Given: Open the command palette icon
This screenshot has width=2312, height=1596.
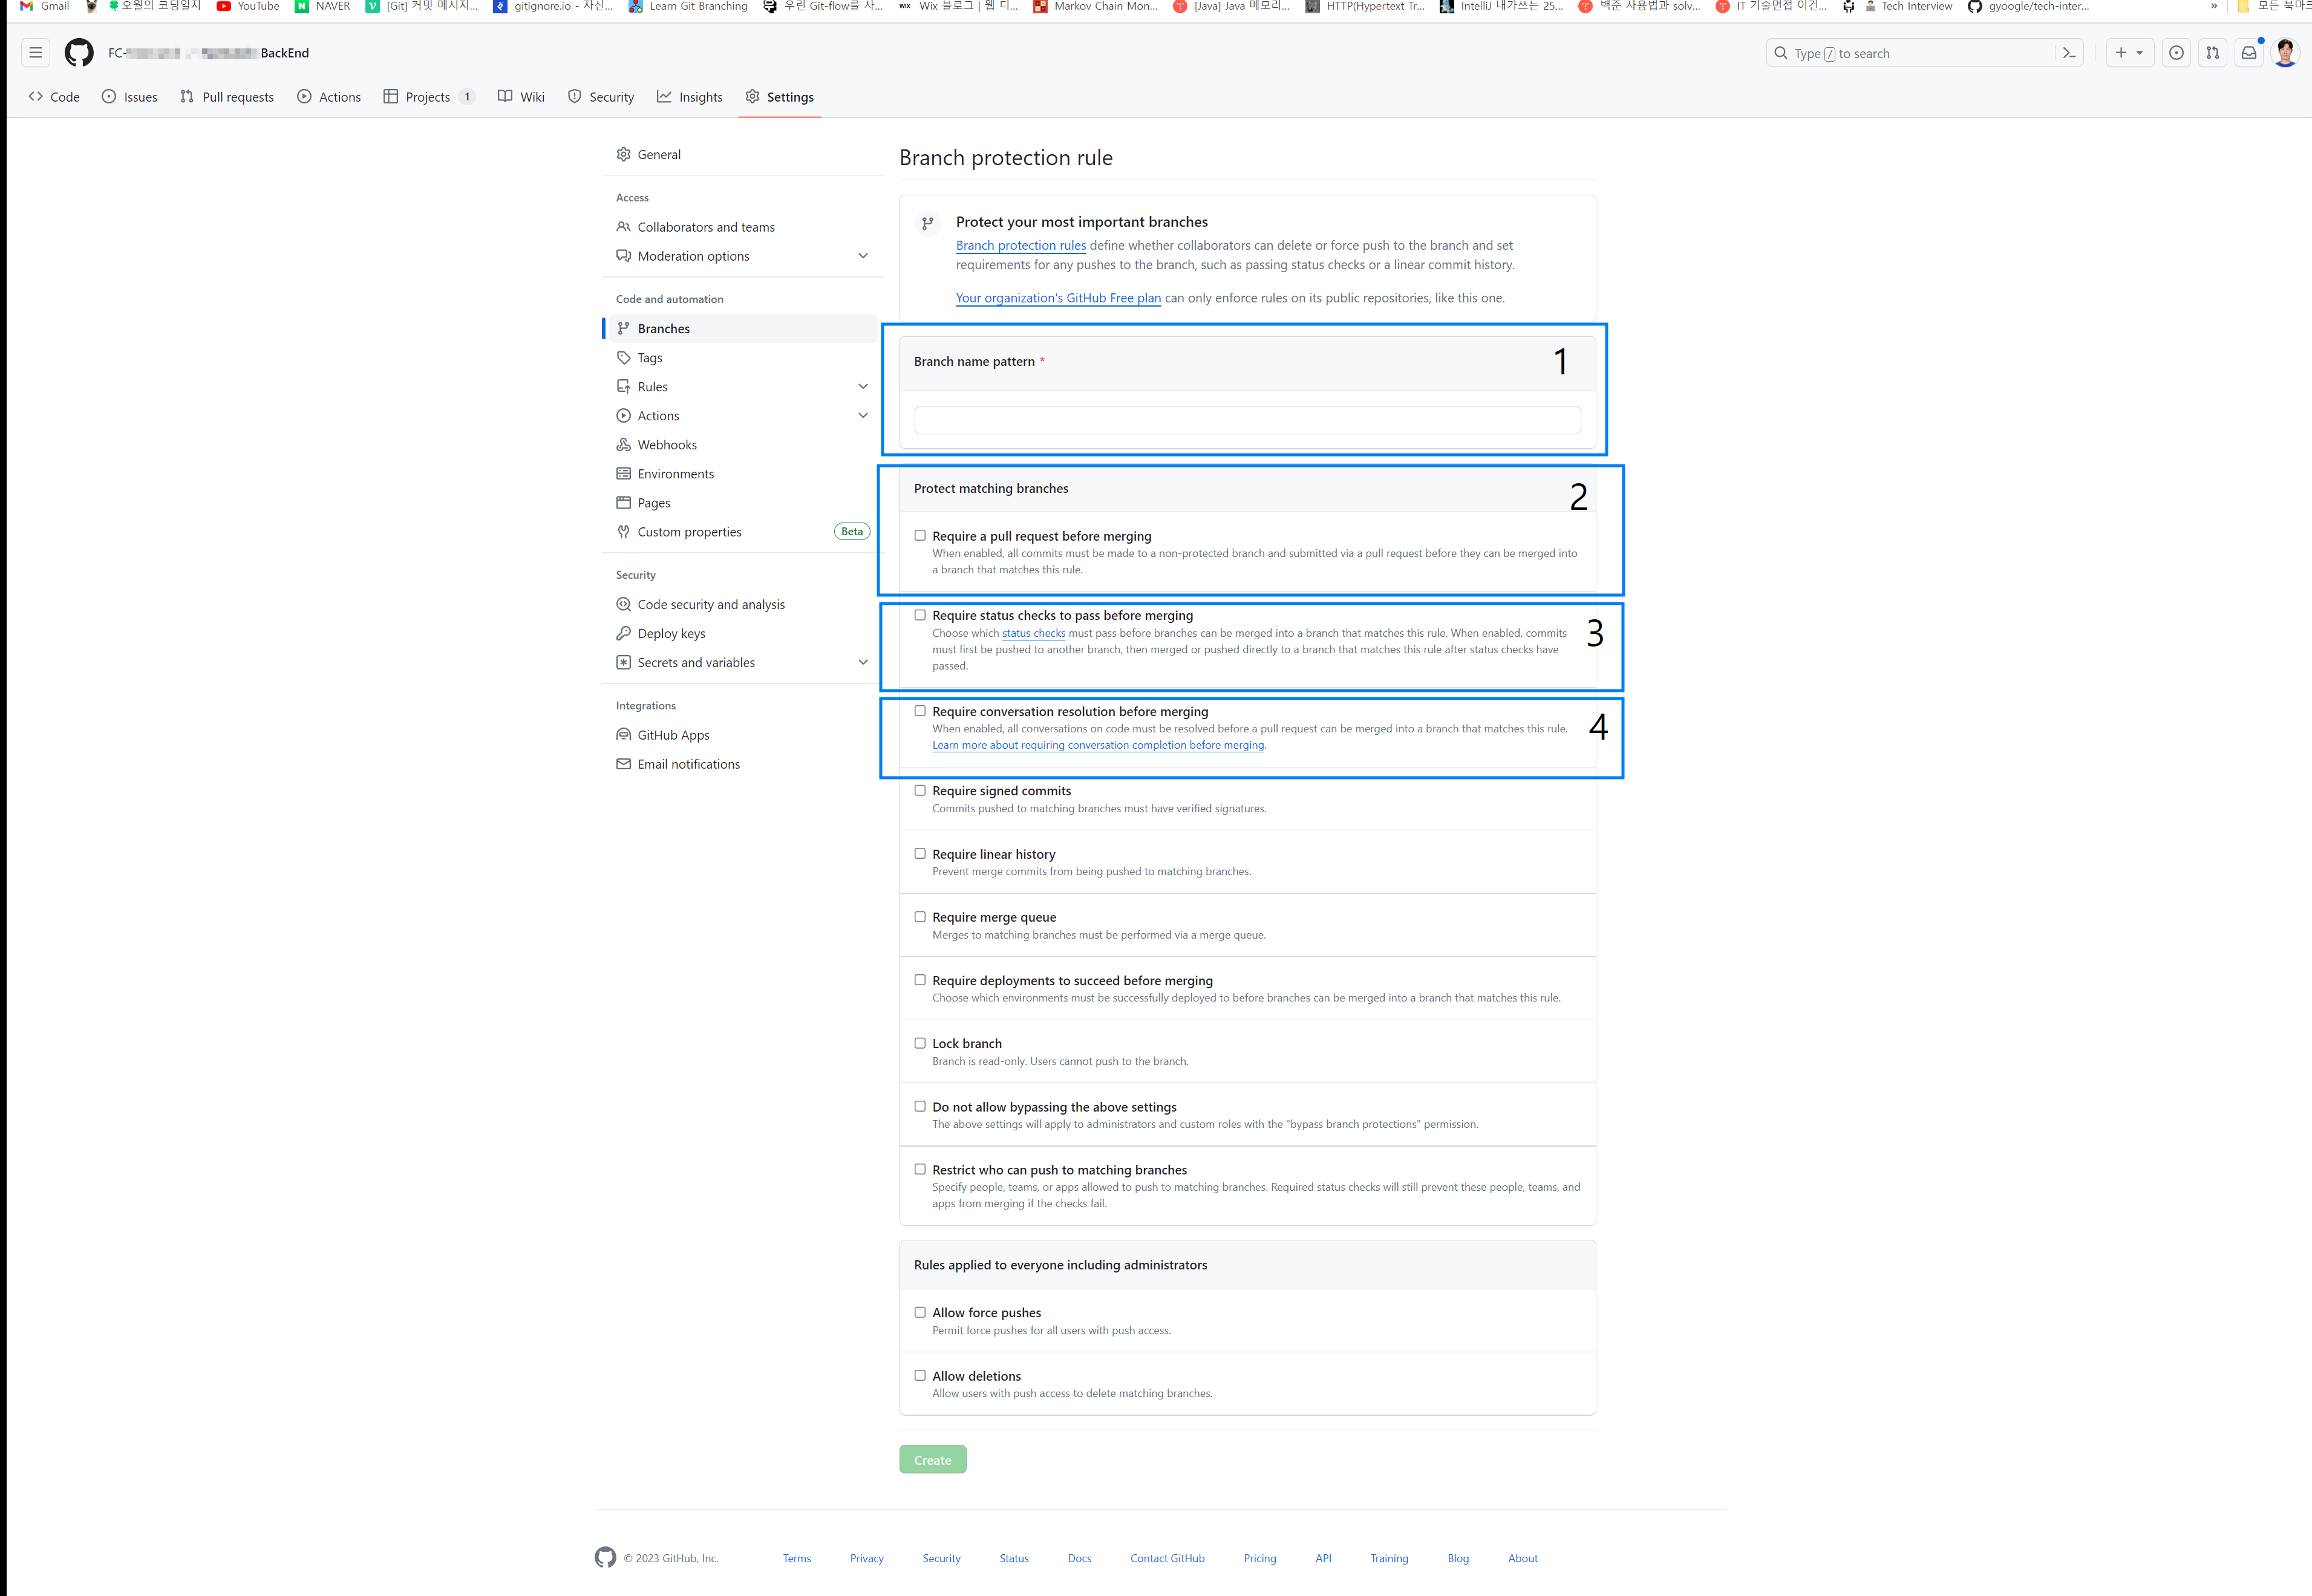Looking at the screenshot, I should pos(2069,53).
